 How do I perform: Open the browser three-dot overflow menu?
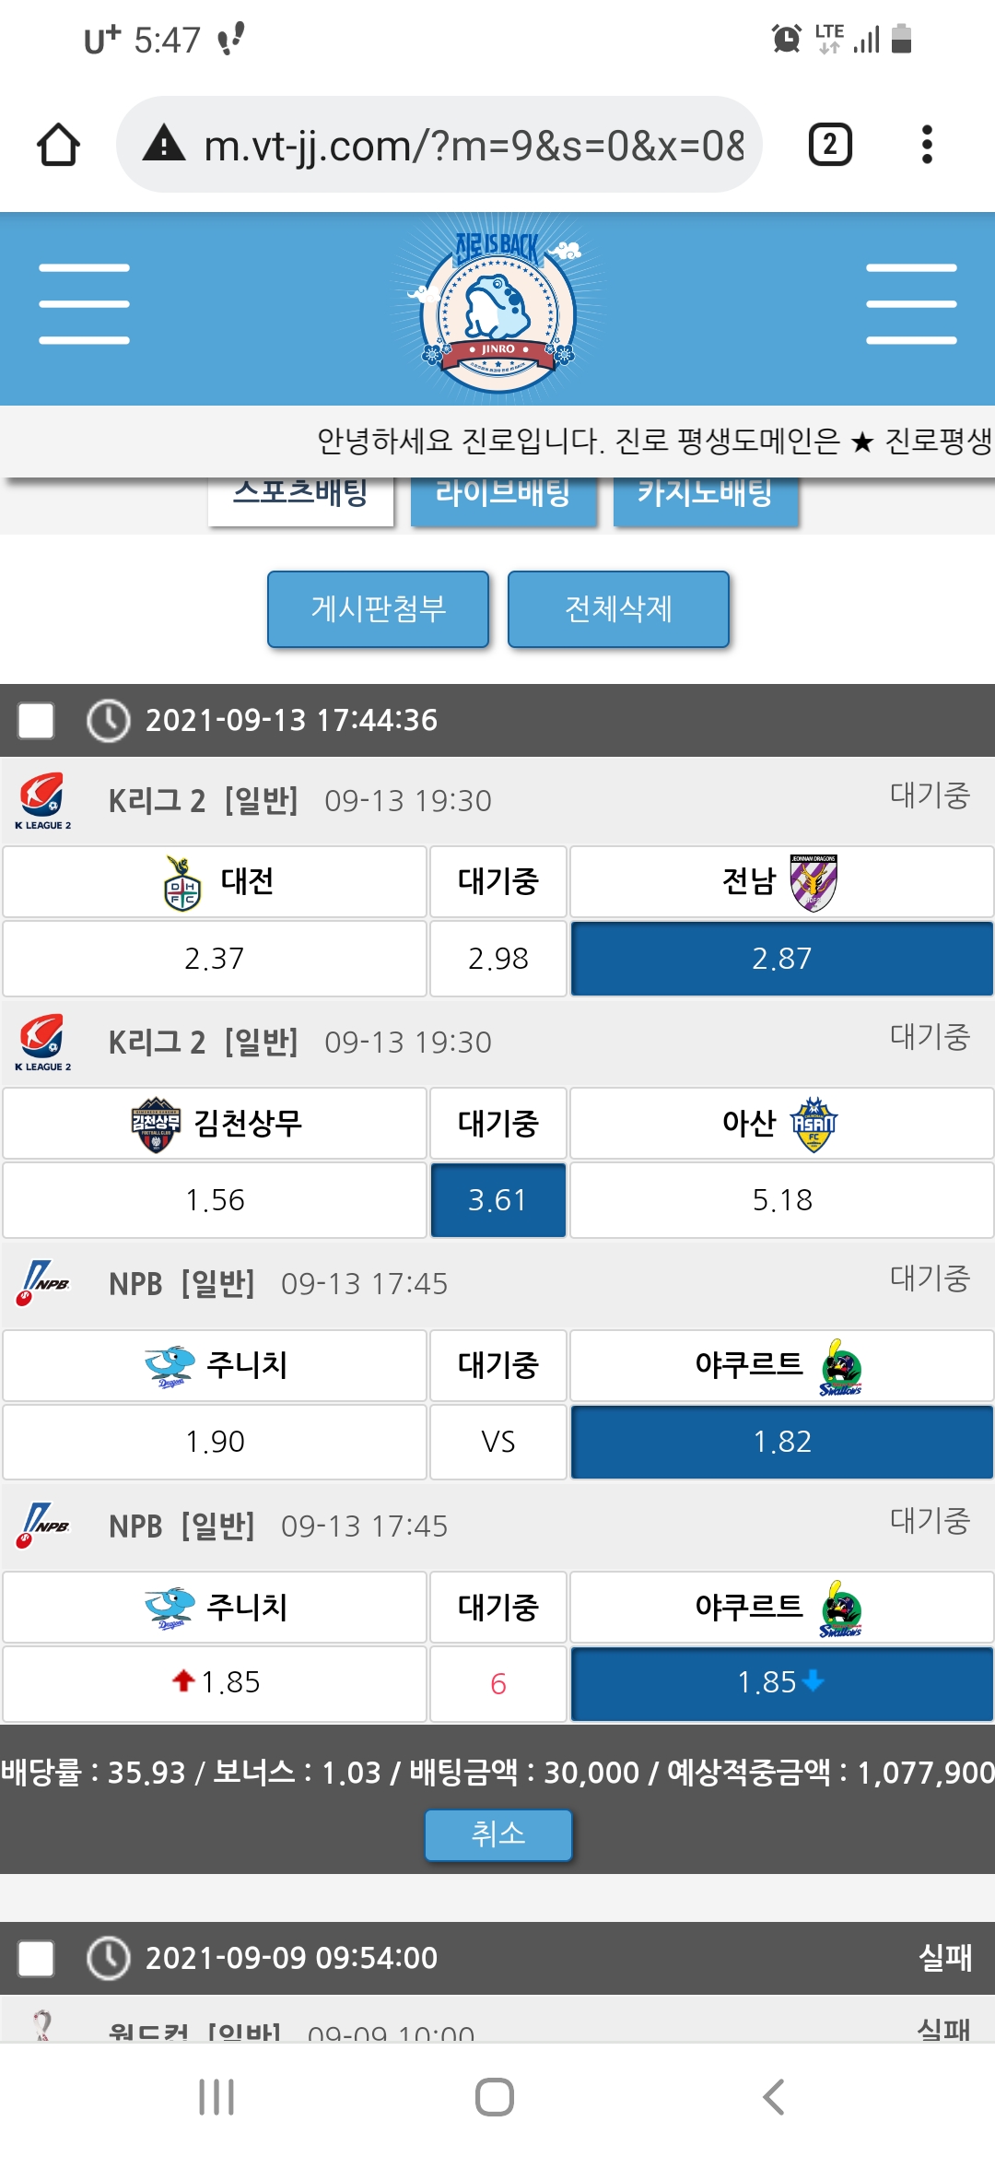(x=927, y=145)
